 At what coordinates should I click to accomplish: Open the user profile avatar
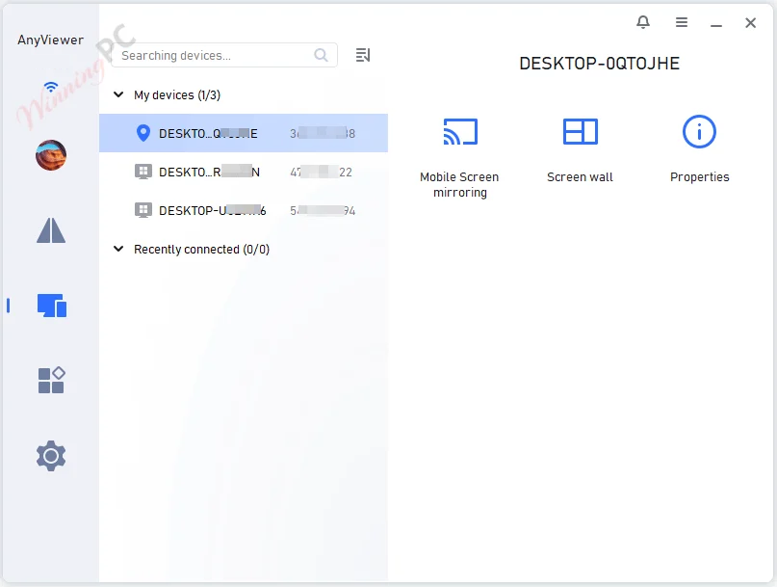50,155
